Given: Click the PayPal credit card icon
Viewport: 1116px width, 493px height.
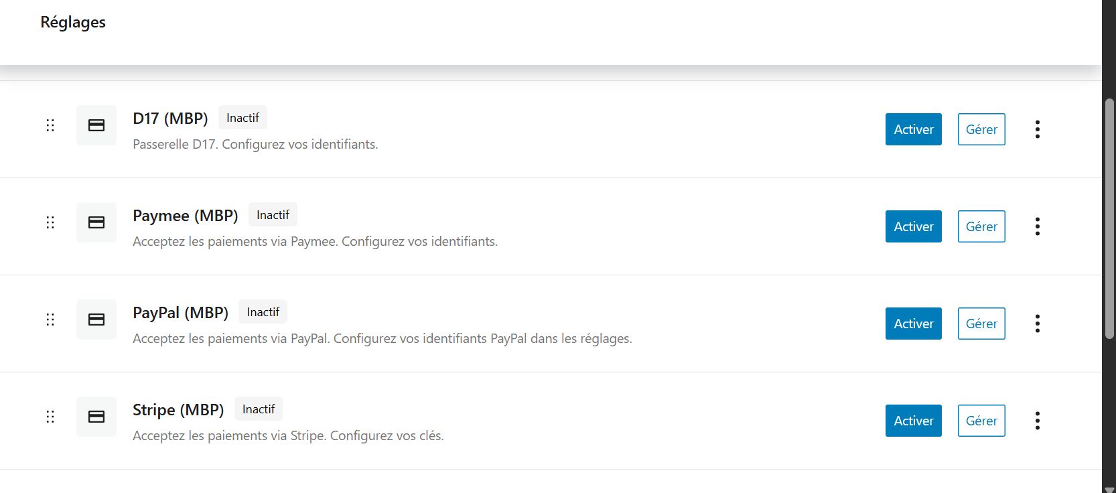Looking at the screenshot, I should coord(96,320).
